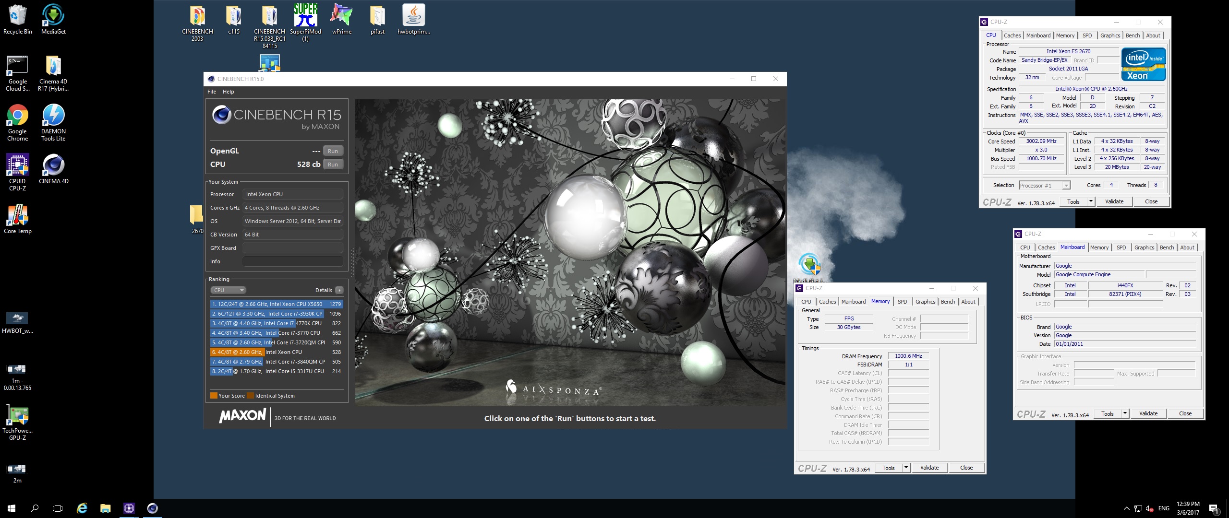The height and width of the screenshot is (518, 1229).
Task: Open HWBOT_w... desktop file
Action: (17, 322)
